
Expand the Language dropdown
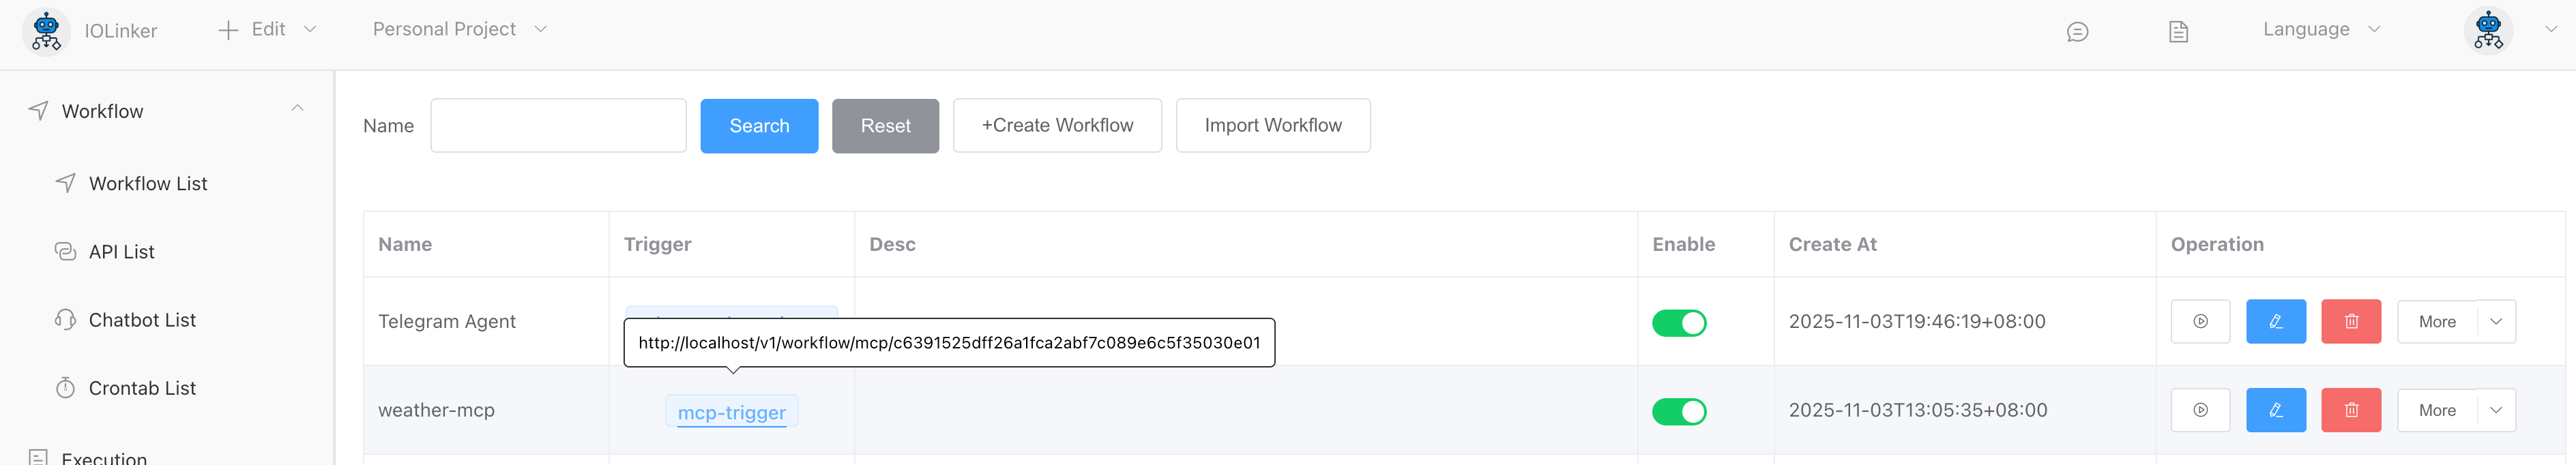(x=2320, y=30)
